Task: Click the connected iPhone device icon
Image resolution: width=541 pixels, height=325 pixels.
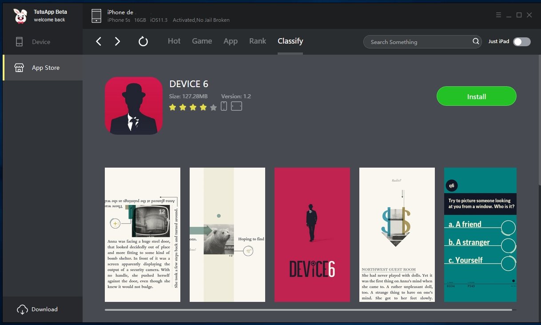Action: point(96,16)
